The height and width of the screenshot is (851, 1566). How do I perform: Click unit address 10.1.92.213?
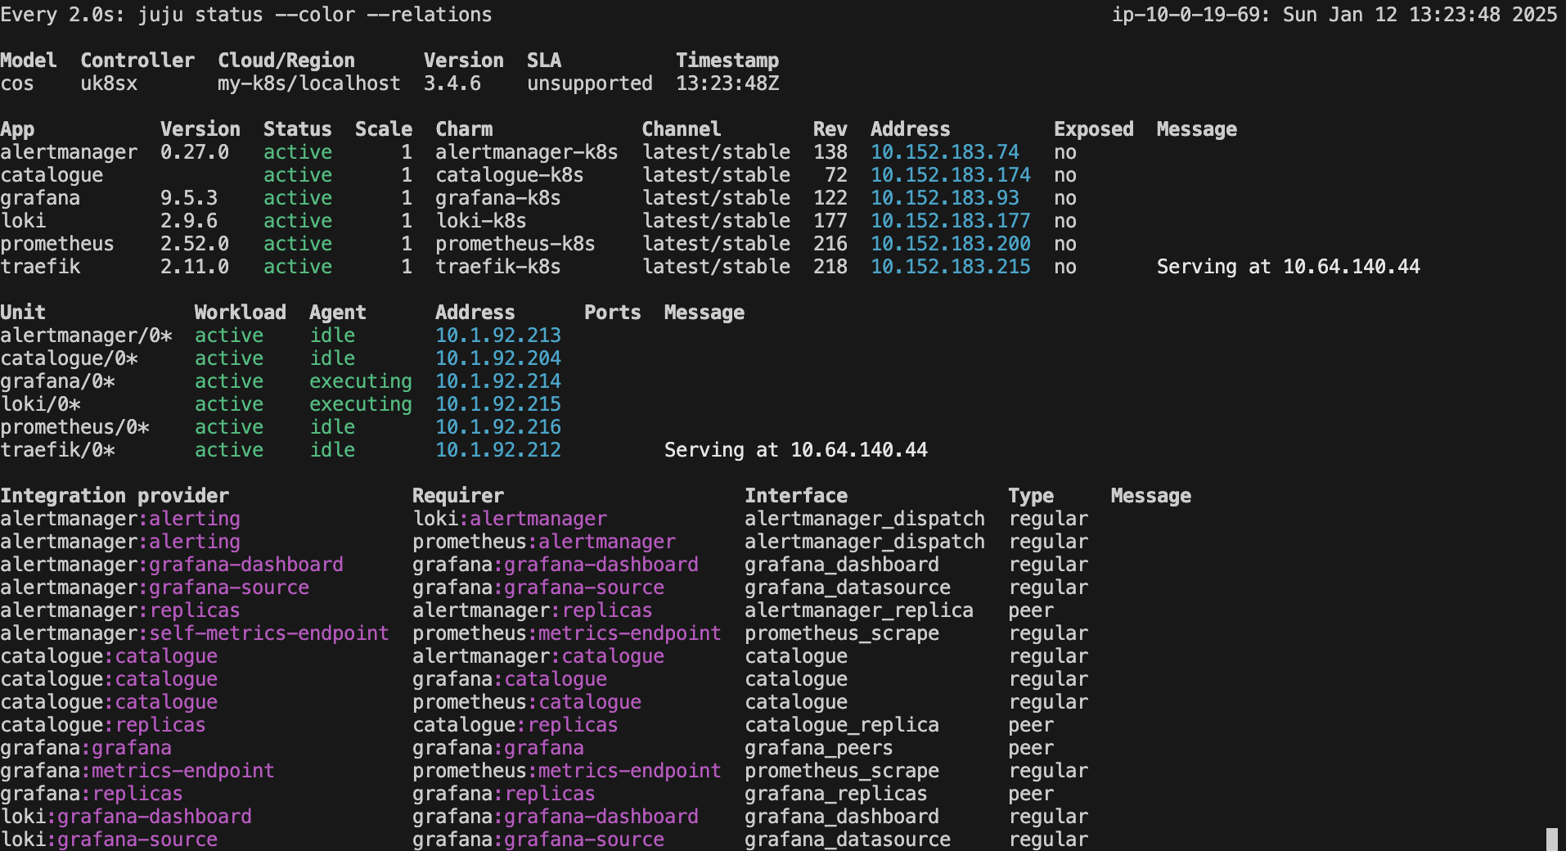click(498, 335)
